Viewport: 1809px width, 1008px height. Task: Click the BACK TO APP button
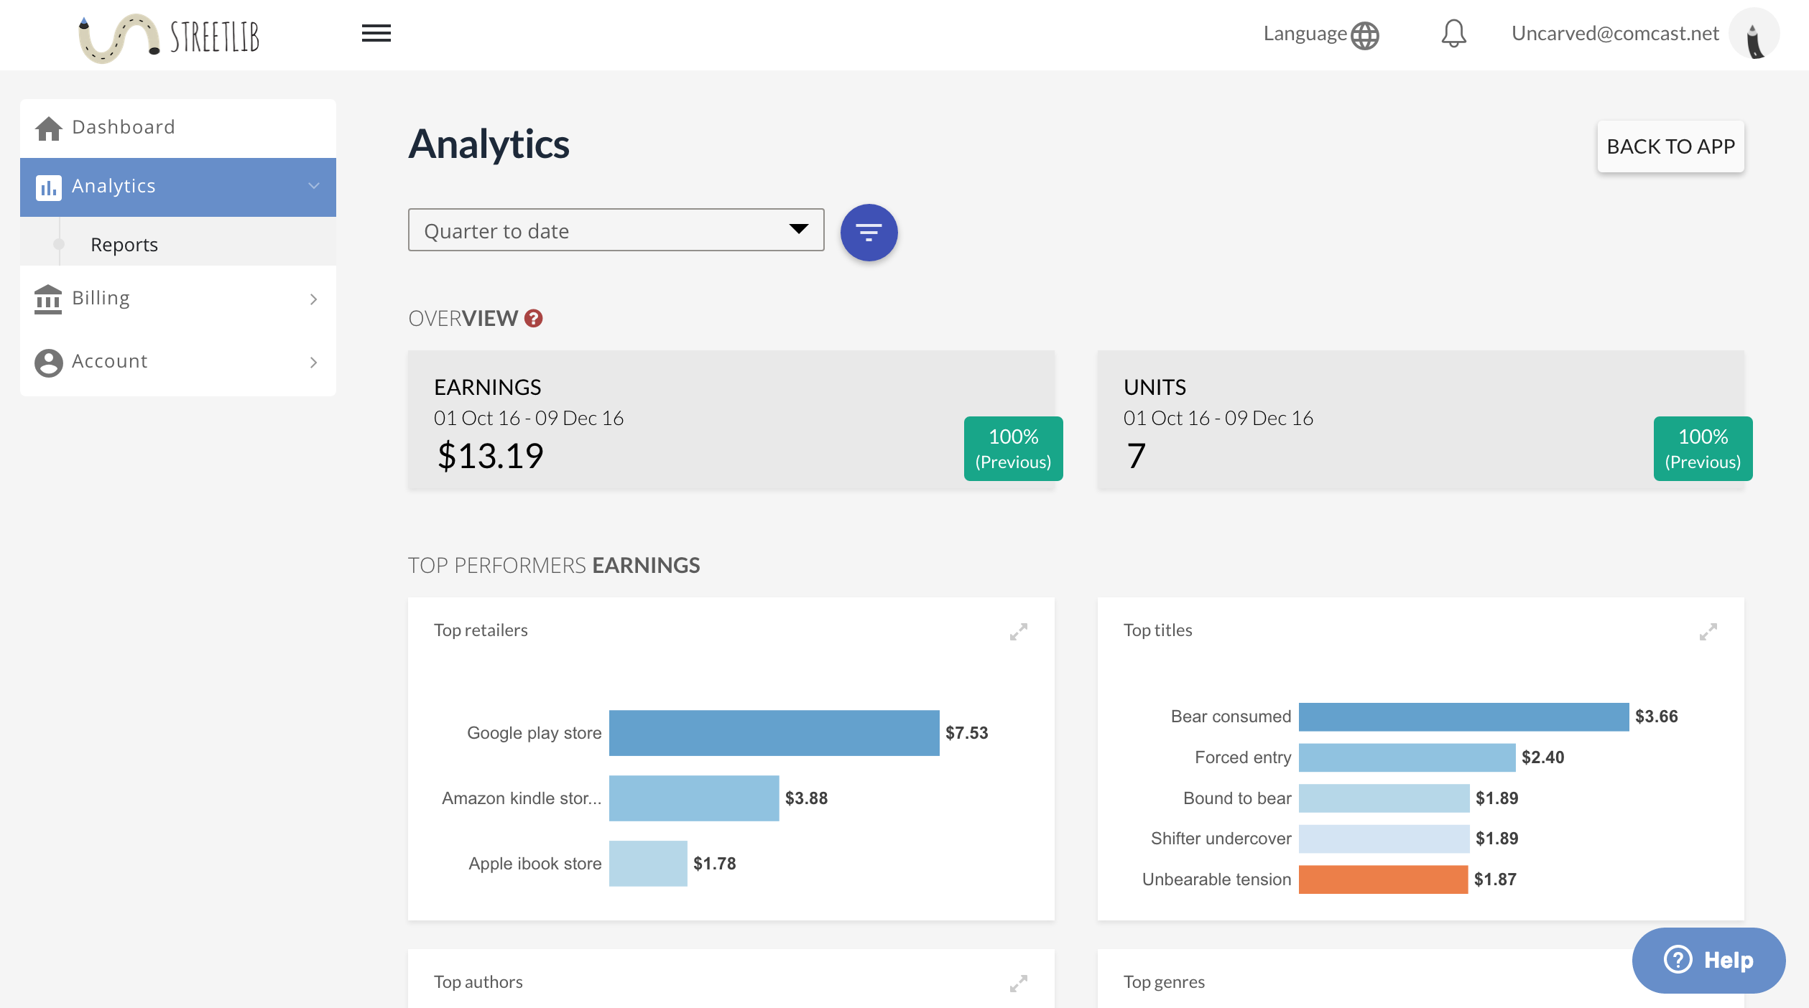1670,146
